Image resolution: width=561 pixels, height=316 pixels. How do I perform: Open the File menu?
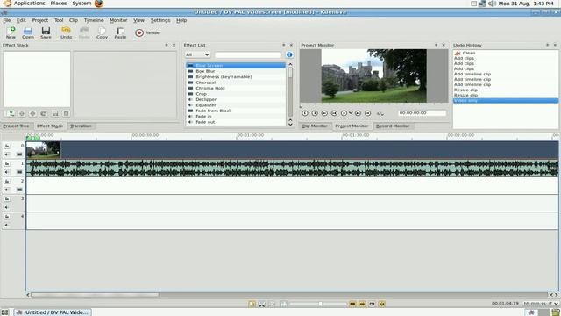7,20
